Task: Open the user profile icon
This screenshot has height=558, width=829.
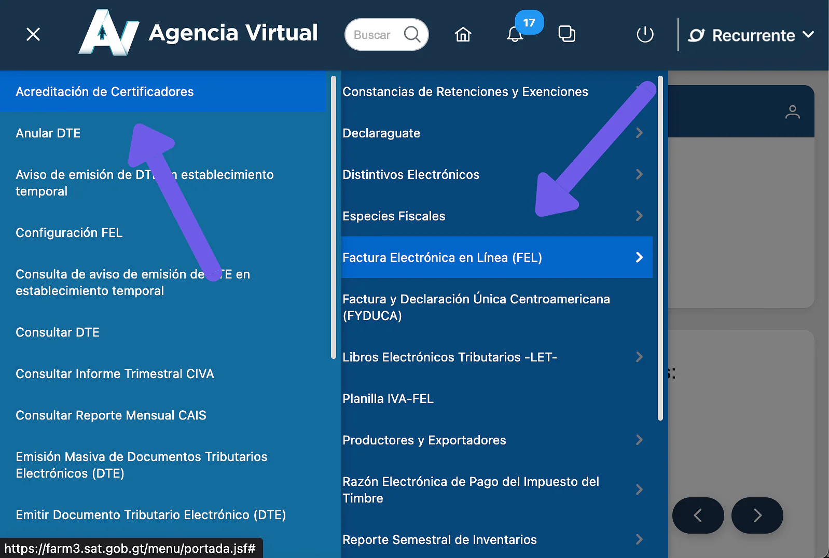Action: [792, 111]
